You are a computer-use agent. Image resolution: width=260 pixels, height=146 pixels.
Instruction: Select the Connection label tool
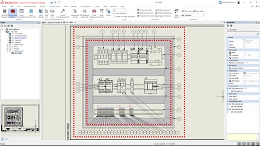13,12
